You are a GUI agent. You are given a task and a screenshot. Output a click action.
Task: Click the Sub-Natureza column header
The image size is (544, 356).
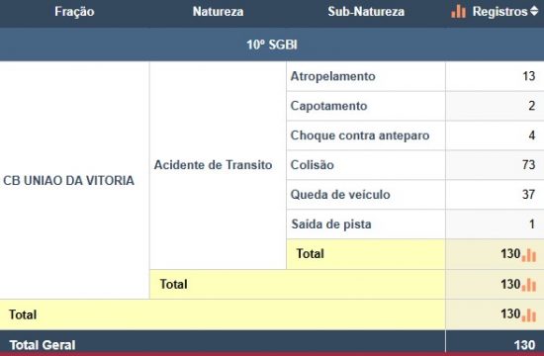pos(366,12)
